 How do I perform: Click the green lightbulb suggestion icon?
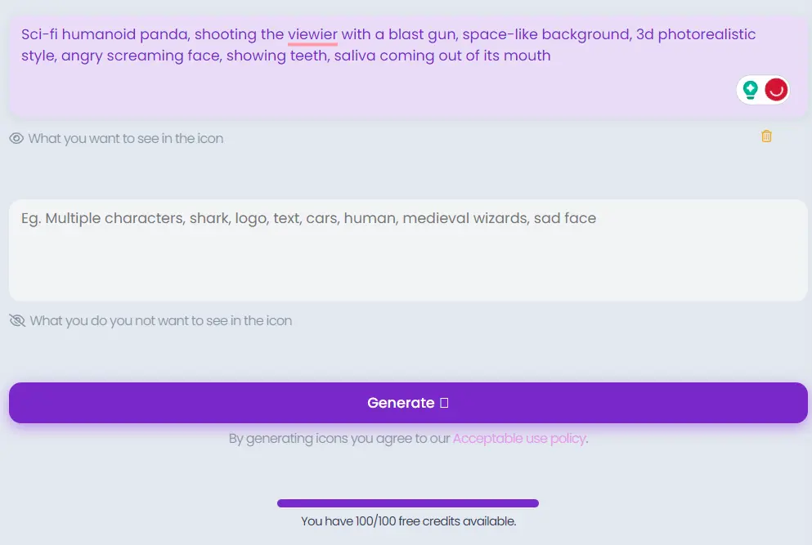(750, 90)
